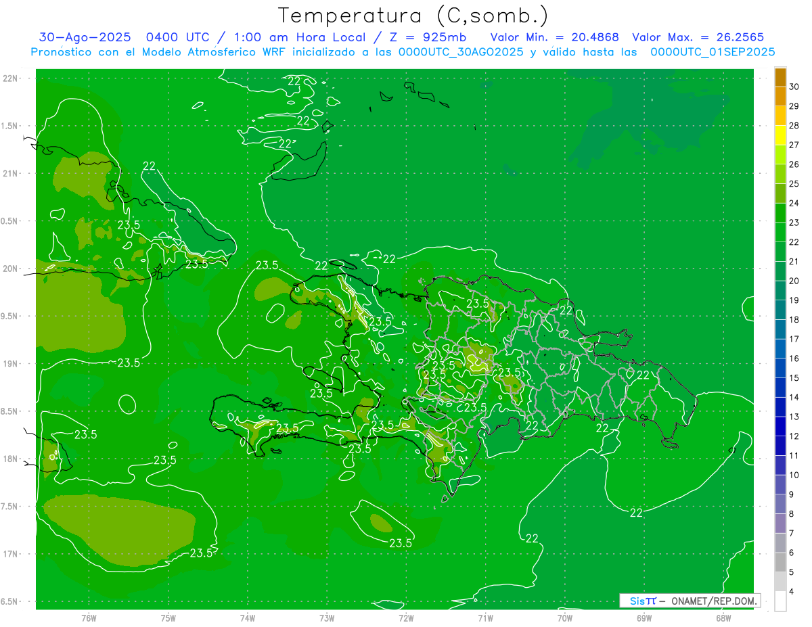Select the valid-until time '0000UTC_01SEP2025'
The height and width of the screenshot is (627, 812).
point(713,52)
